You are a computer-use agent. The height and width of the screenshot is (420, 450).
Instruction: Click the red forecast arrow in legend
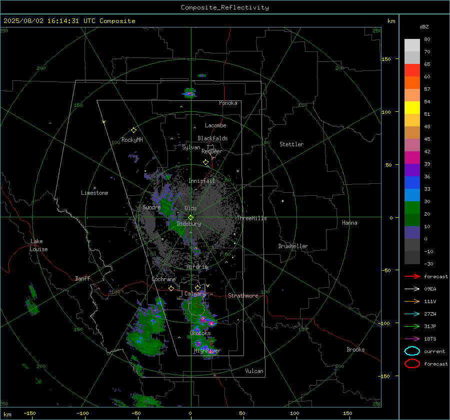point(412,276)
